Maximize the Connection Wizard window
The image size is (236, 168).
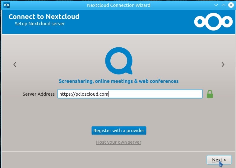pos(224,5)
